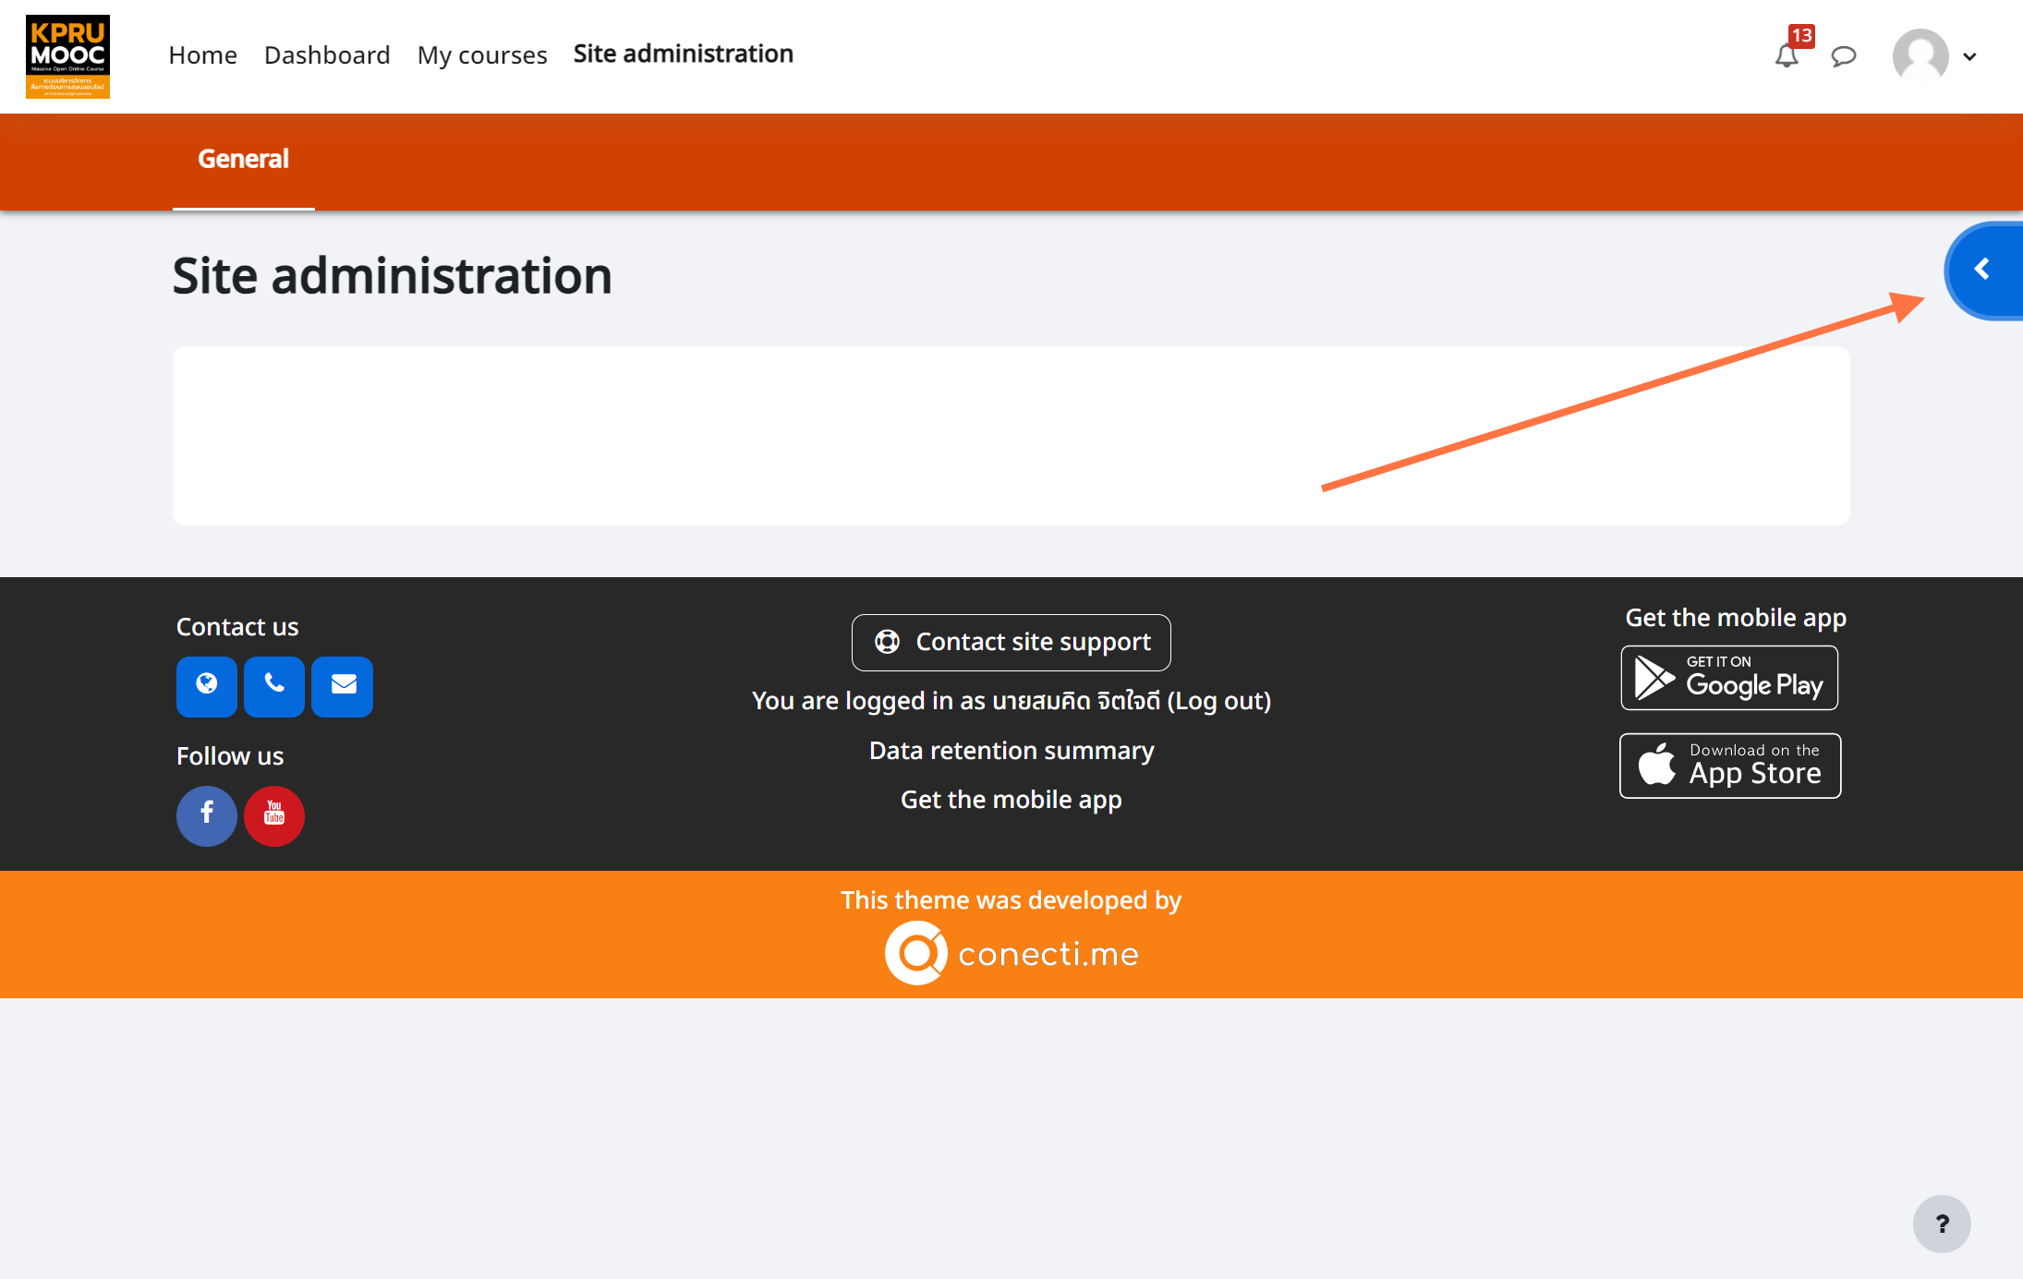
Task: Switch to the General tab
Action: (244, 159)
